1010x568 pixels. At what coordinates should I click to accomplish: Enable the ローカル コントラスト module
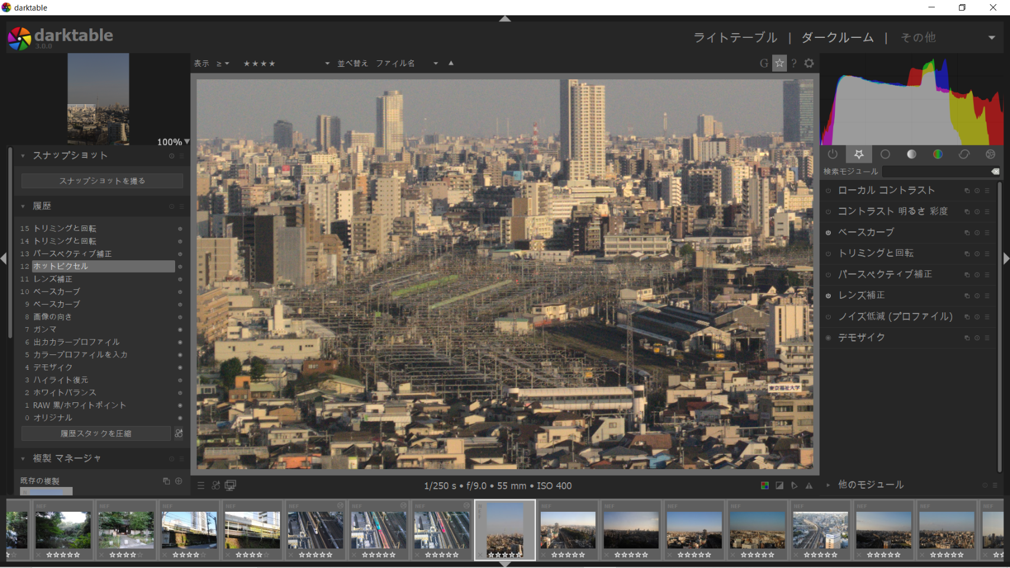click(x=828, y=191)
